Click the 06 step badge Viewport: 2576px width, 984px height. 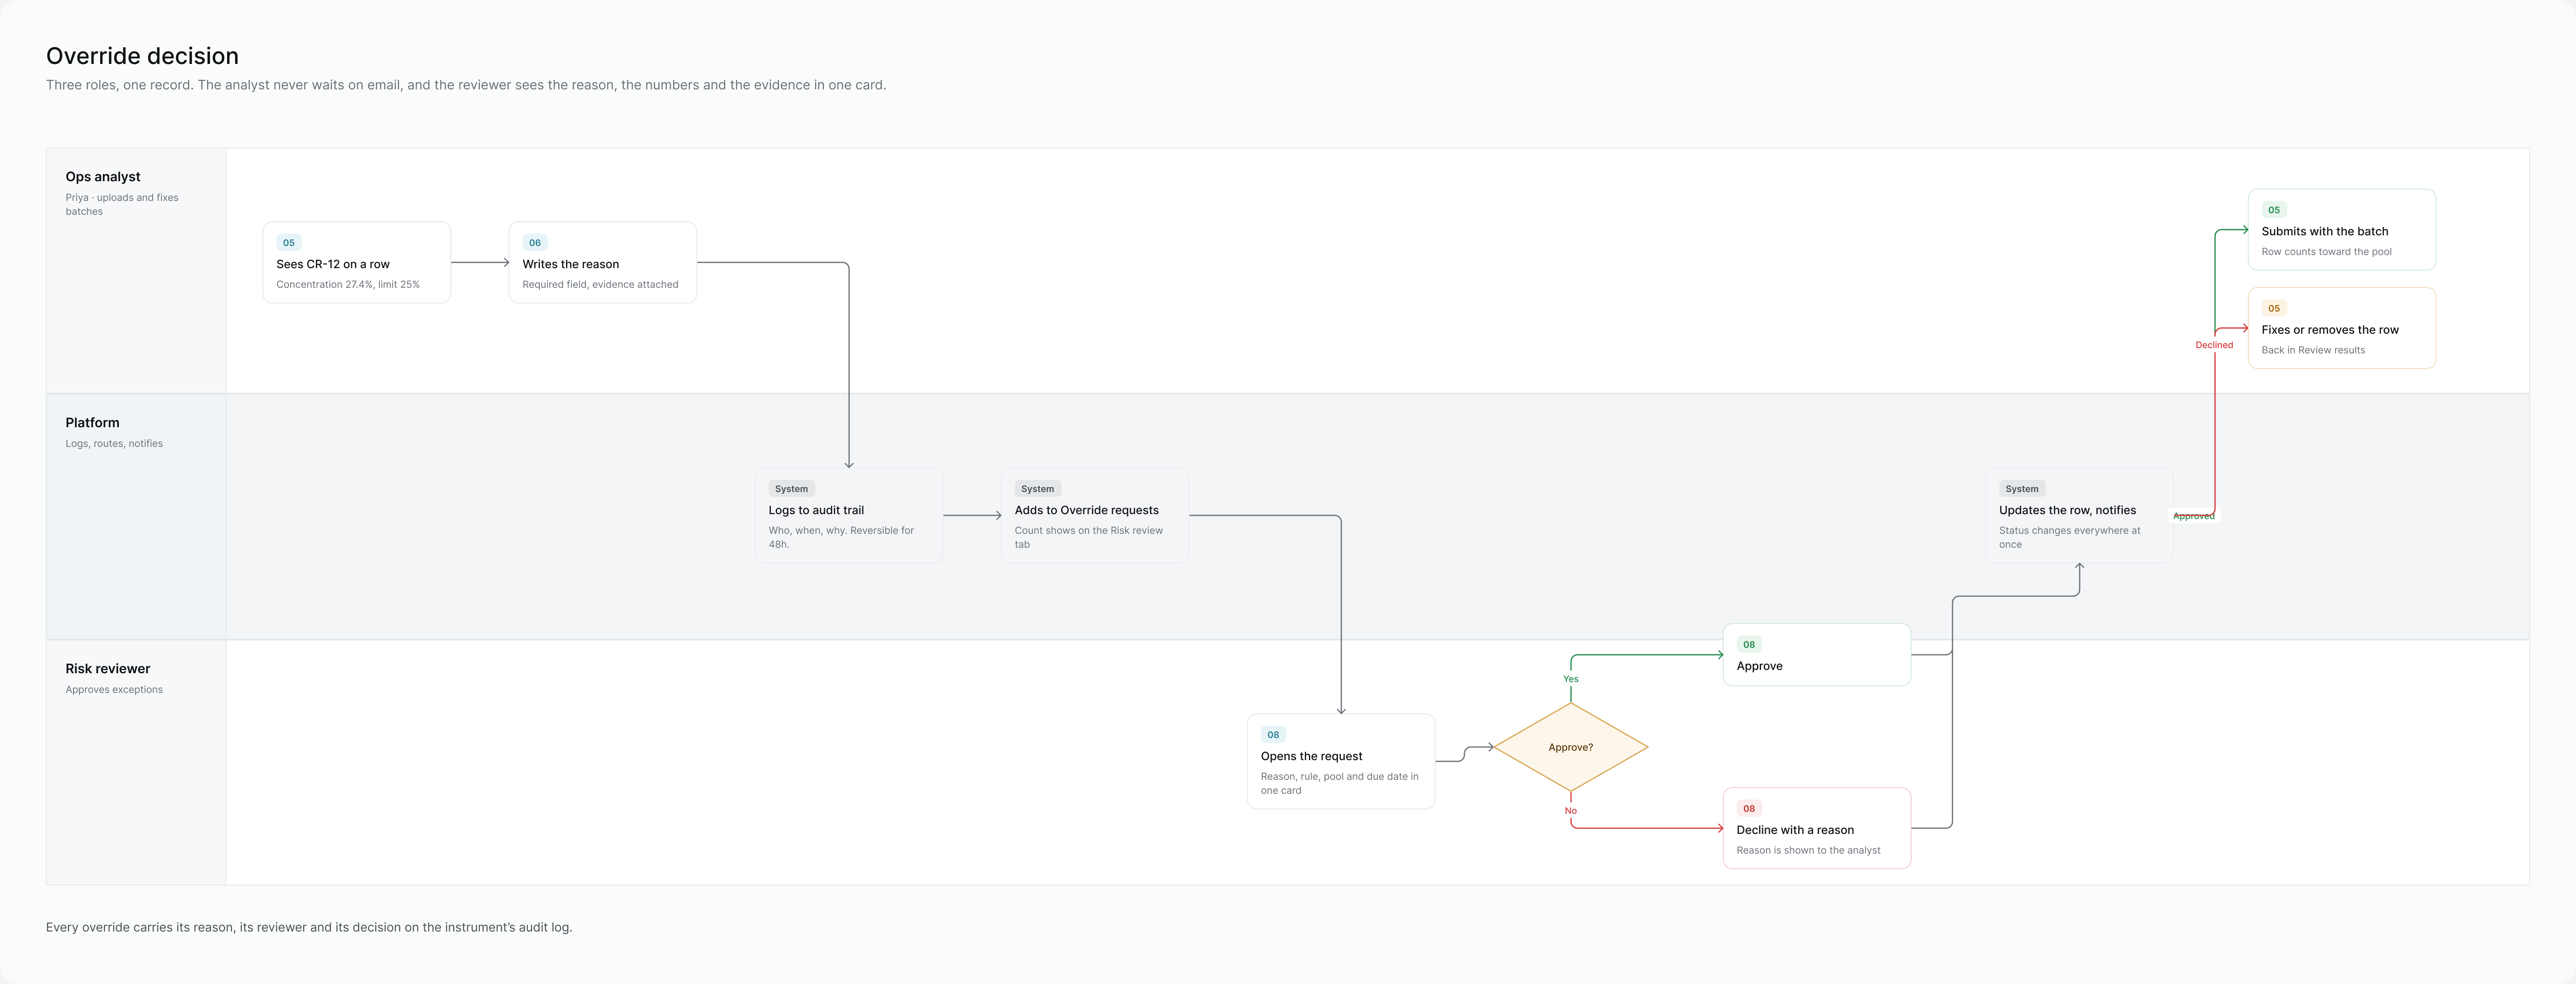tap(535, 243)
